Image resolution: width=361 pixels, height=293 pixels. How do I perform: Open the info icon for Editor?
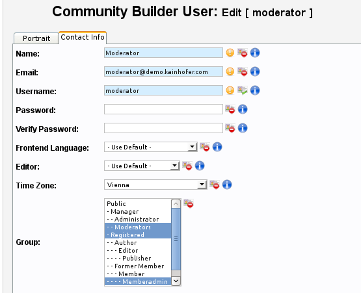point(200,166)
